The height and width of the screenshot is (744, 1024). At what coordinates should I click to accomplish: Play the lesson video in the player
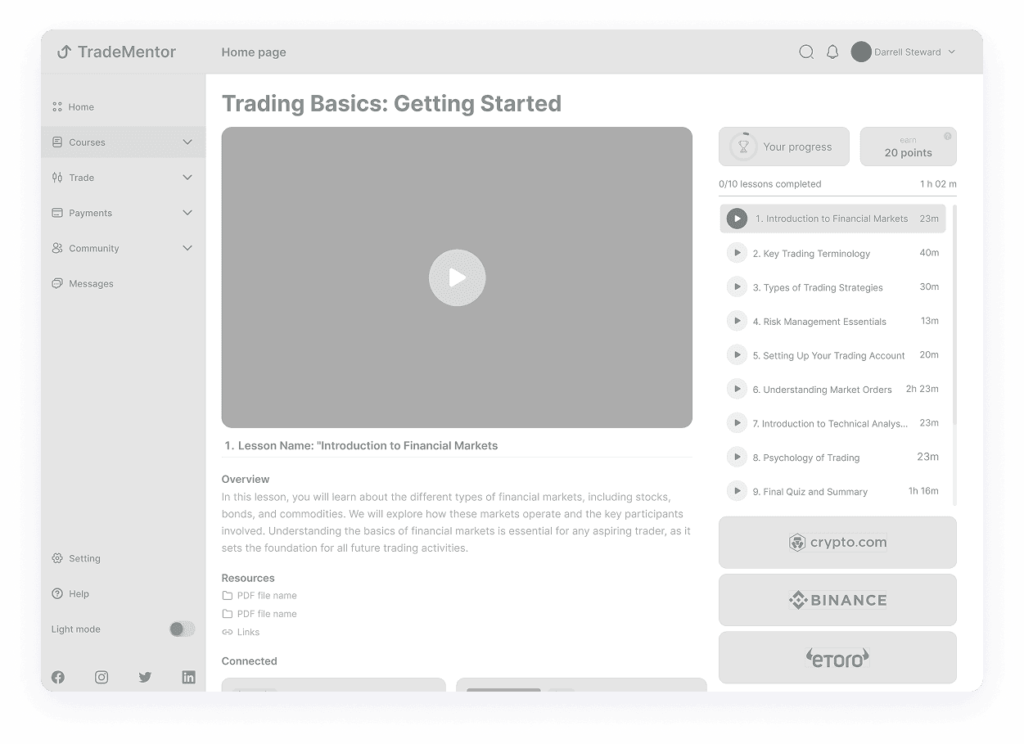(457, 277)
